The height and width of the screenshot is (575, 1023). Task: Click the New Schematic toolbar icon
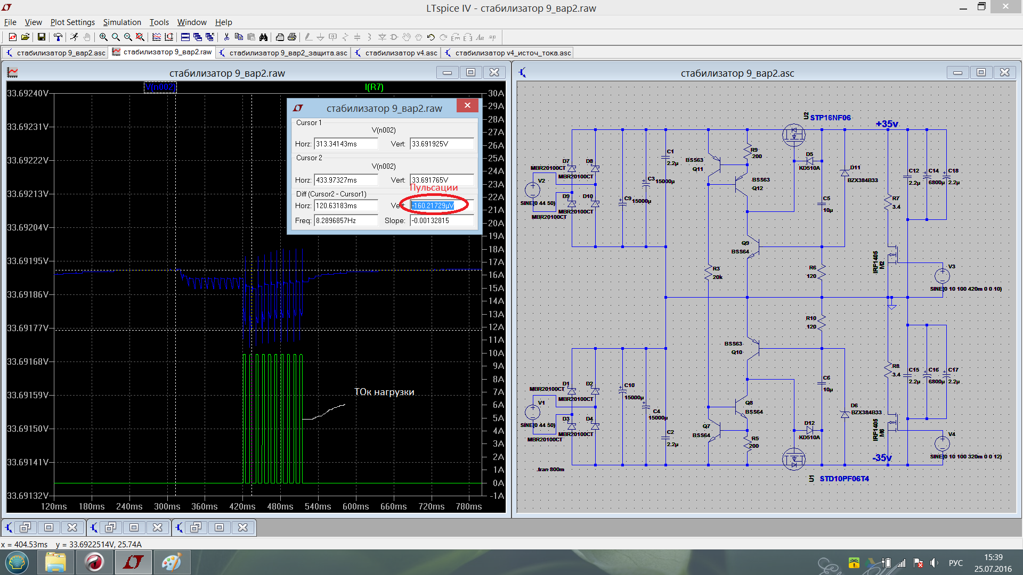point(12,37)
